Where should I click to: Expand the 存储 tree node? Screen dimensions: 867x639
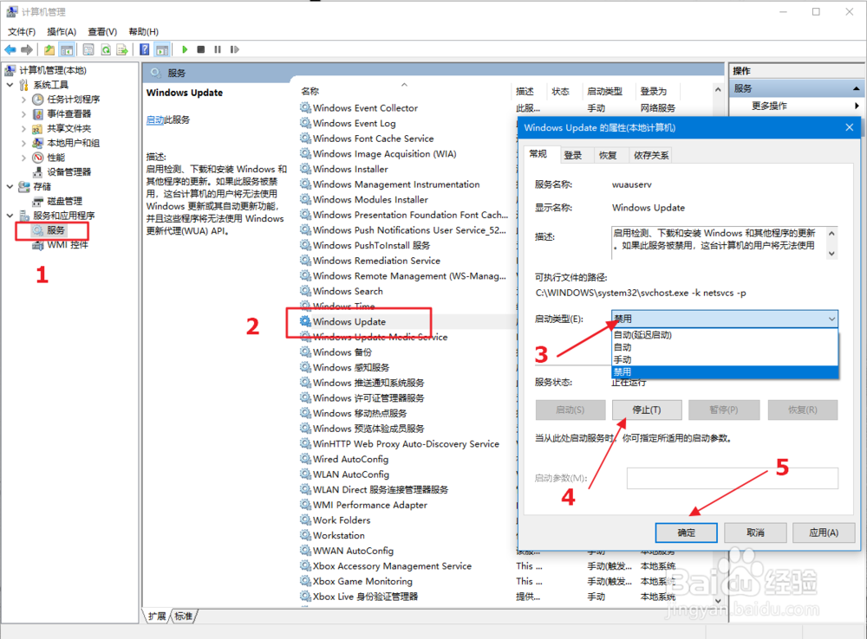coord(10,185)
